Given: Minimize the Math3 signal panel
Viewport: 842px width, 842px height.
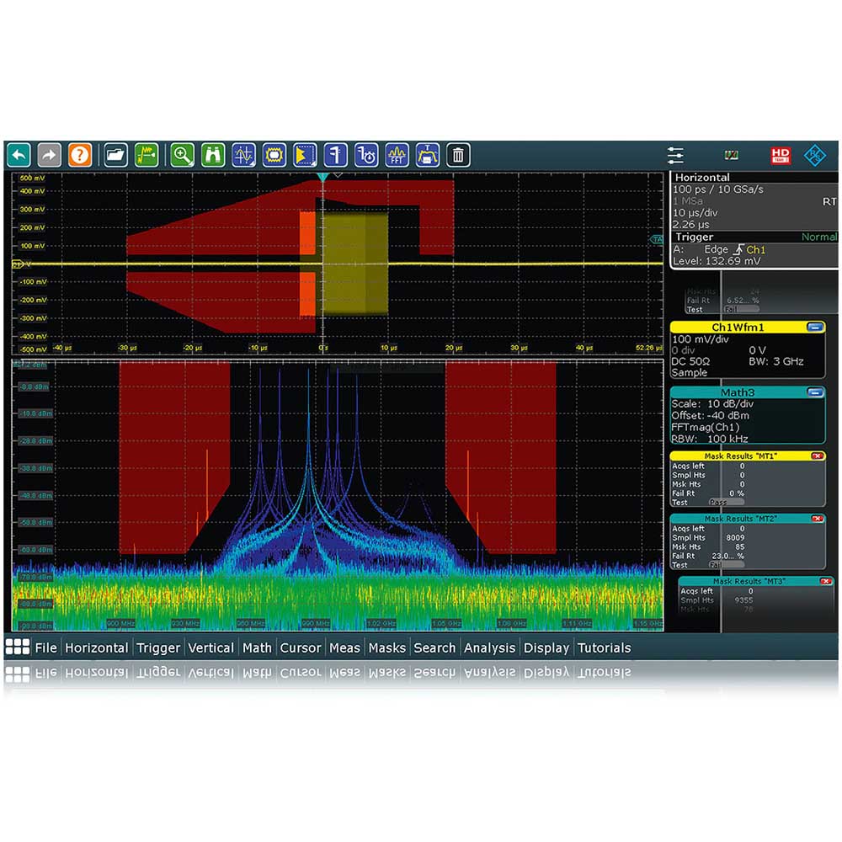Looking at the screenshot, I should click(x=814, y=392).
